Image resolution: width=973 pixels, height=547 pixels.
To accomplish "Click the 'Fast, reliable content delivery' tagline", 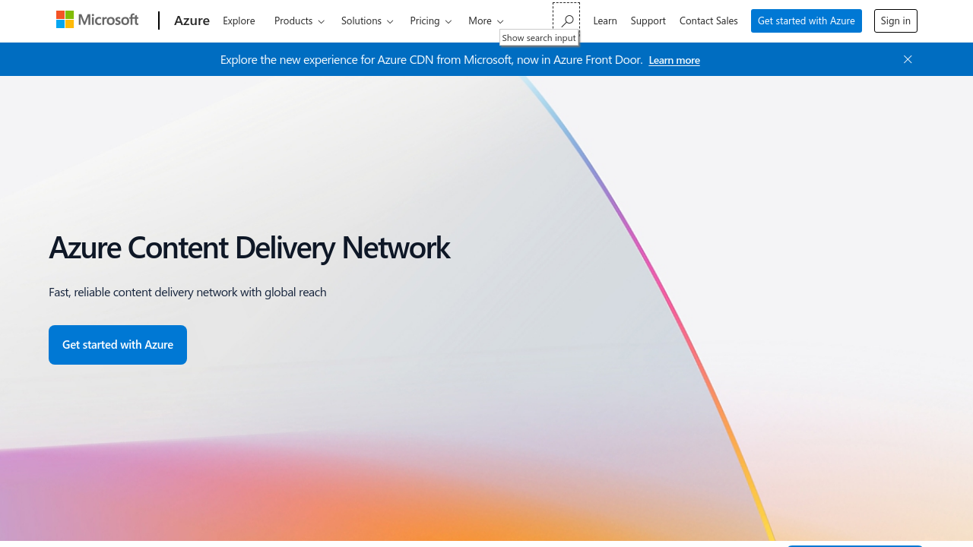I will (188, 292).
